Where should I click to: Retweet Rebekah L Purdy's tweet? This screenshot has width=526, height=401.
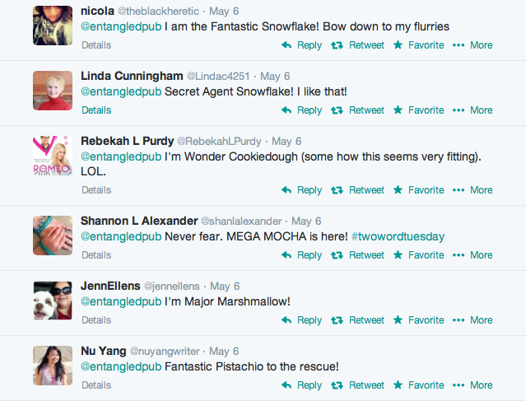coord(357,190)
